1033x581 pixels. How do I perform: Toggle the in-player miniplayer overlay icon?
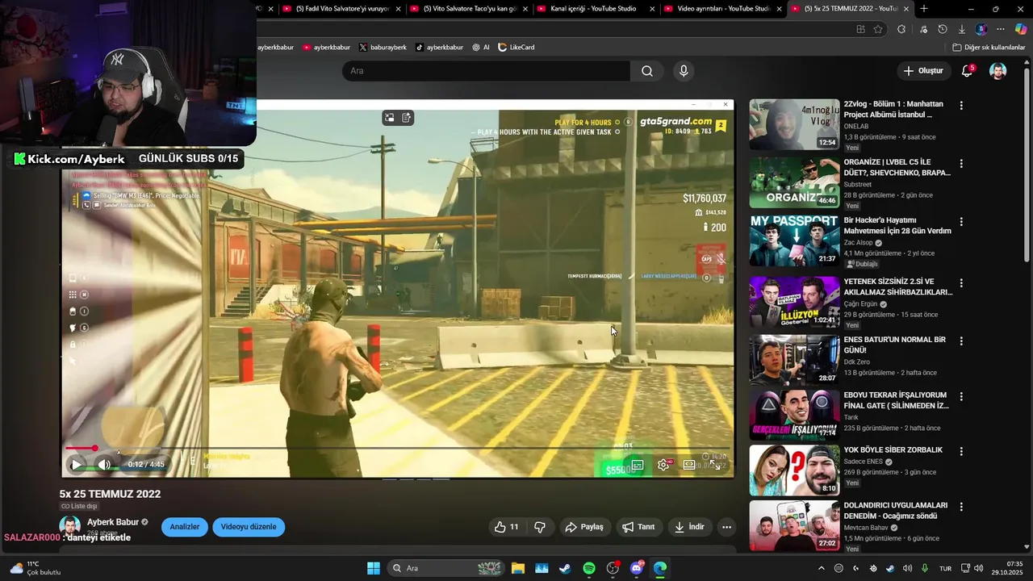389,118
